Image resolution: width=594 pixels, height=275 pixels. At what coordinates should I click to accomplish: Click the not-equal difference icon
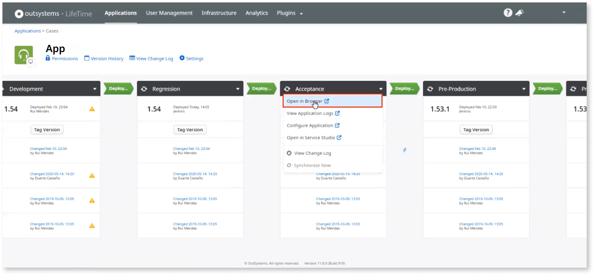(404, 150)
